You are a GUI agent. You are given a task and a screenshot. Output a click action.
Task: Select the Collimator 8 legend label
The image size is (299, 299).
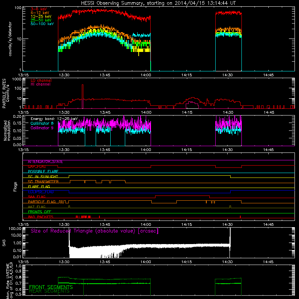click(x=42, y=123)
